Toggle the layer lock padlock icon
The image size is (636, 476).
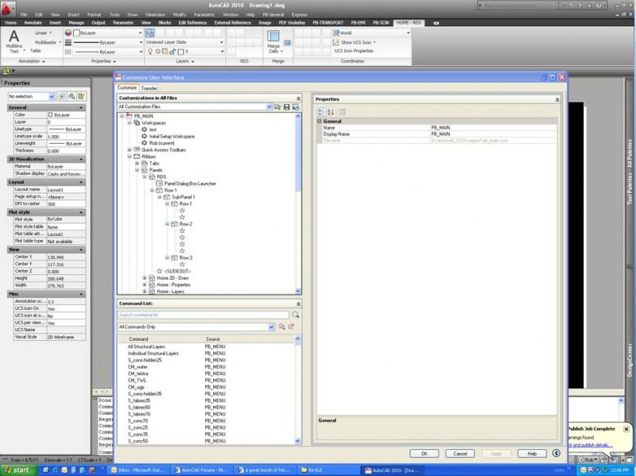[x=173, y=52]
